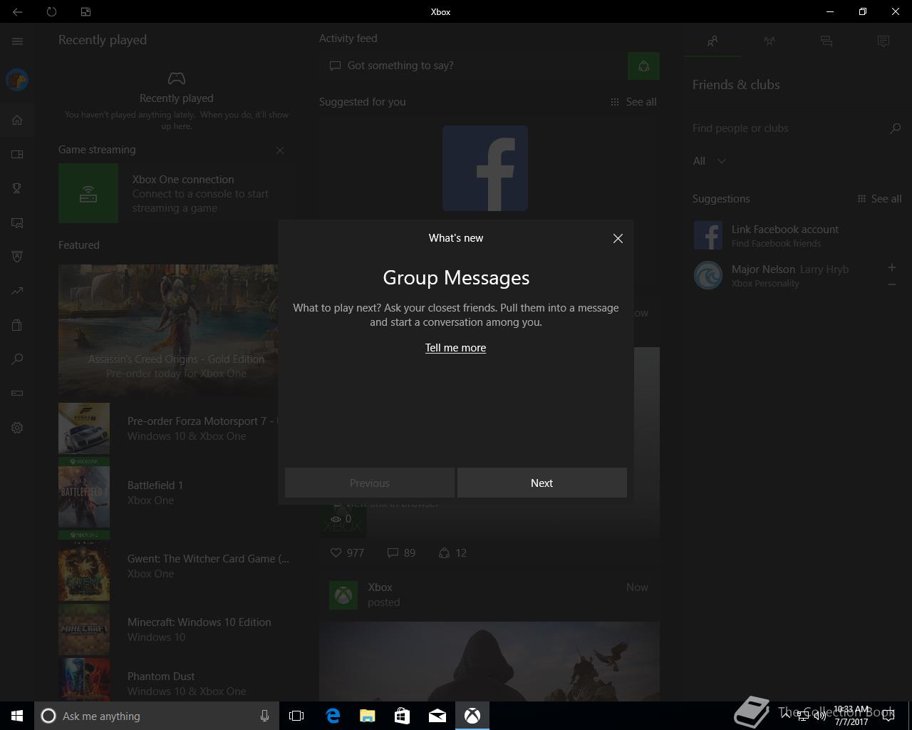
Task: Open the profile avatar in sidebar
Action: (x=17, y=80)
